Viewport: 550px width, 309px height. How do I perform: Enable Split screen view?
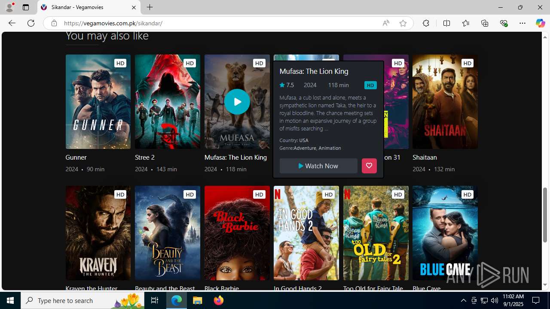(446, 23)
